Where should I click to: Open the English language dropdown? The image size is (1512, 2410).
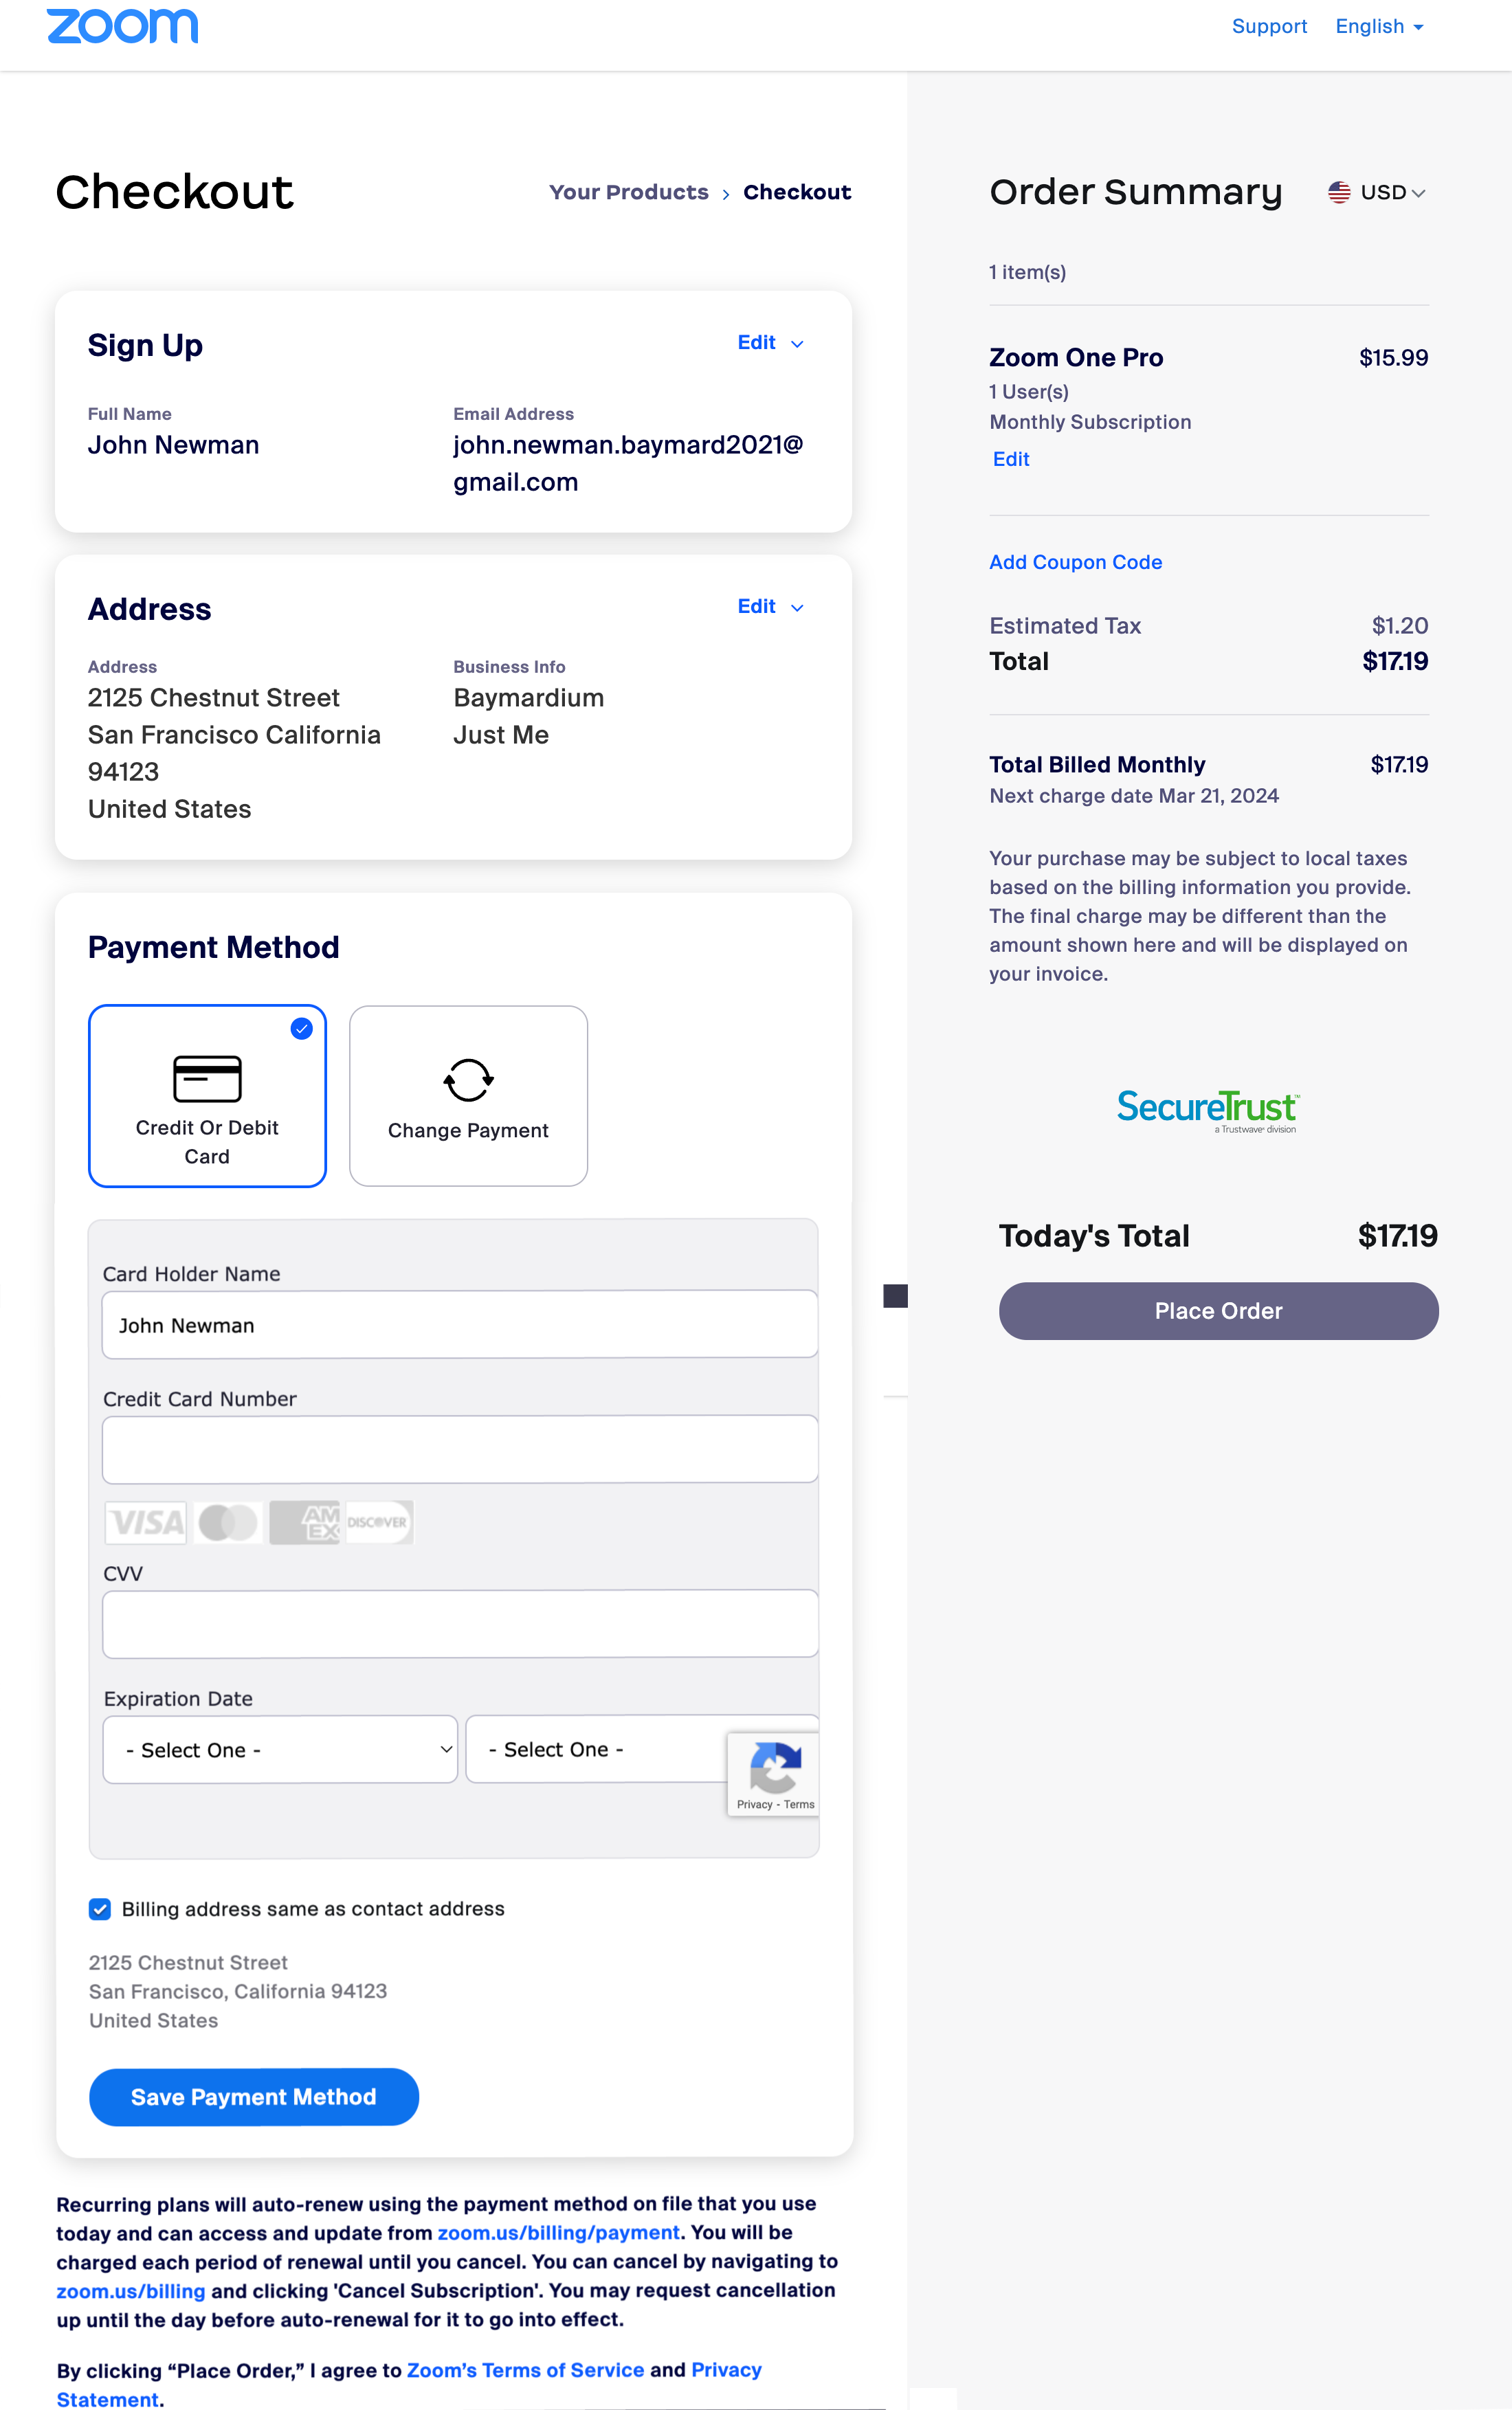coord(1378,27)
